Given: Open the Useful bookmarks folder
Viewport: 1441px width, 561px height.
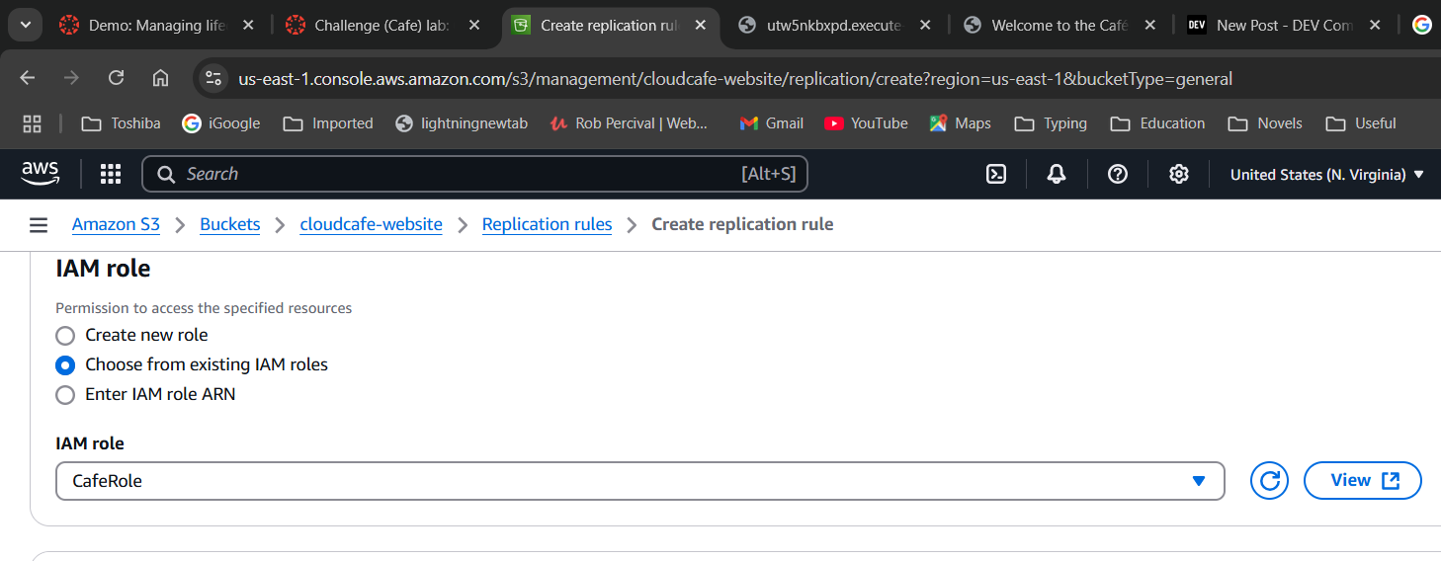Looking at the screenshot, I should coord(1361,123).
